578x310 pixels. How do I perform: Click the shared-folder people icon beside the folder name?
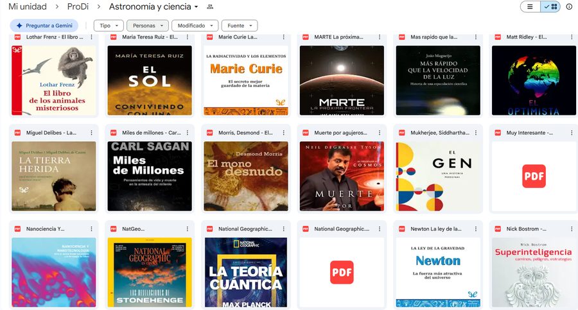tap(210, 6)
